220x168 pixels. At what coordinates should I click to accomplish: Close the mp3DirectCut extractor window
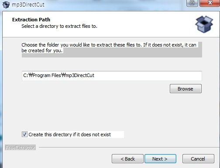tap(210, 3)
